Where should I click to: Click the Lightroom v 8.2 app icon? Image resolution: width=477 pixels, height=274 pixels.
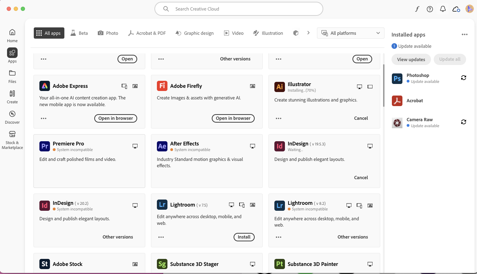click(280, 205)
